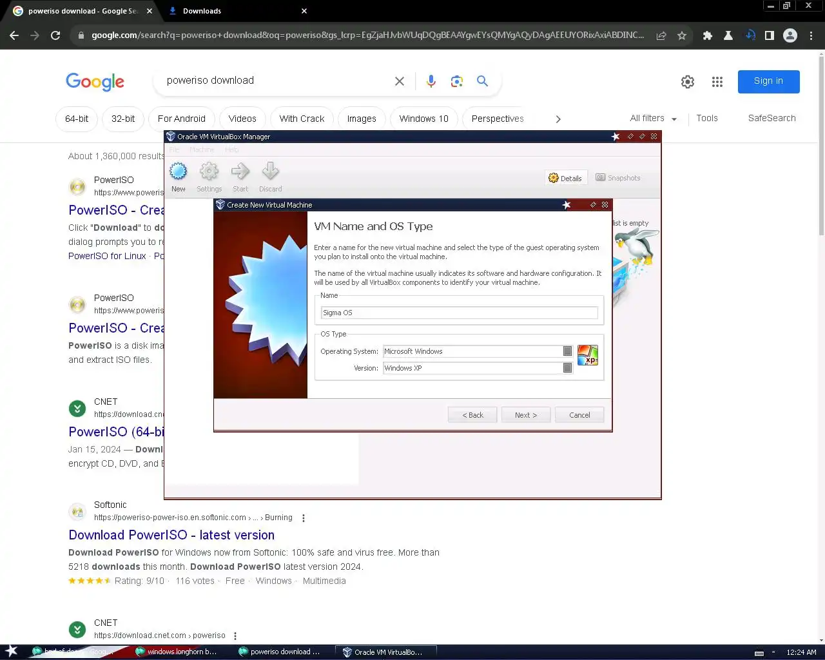This screenshot has width=825, height=660.
Task: Cancel the Create New Virtual Machine wizard
Action: tap(579, 415)
